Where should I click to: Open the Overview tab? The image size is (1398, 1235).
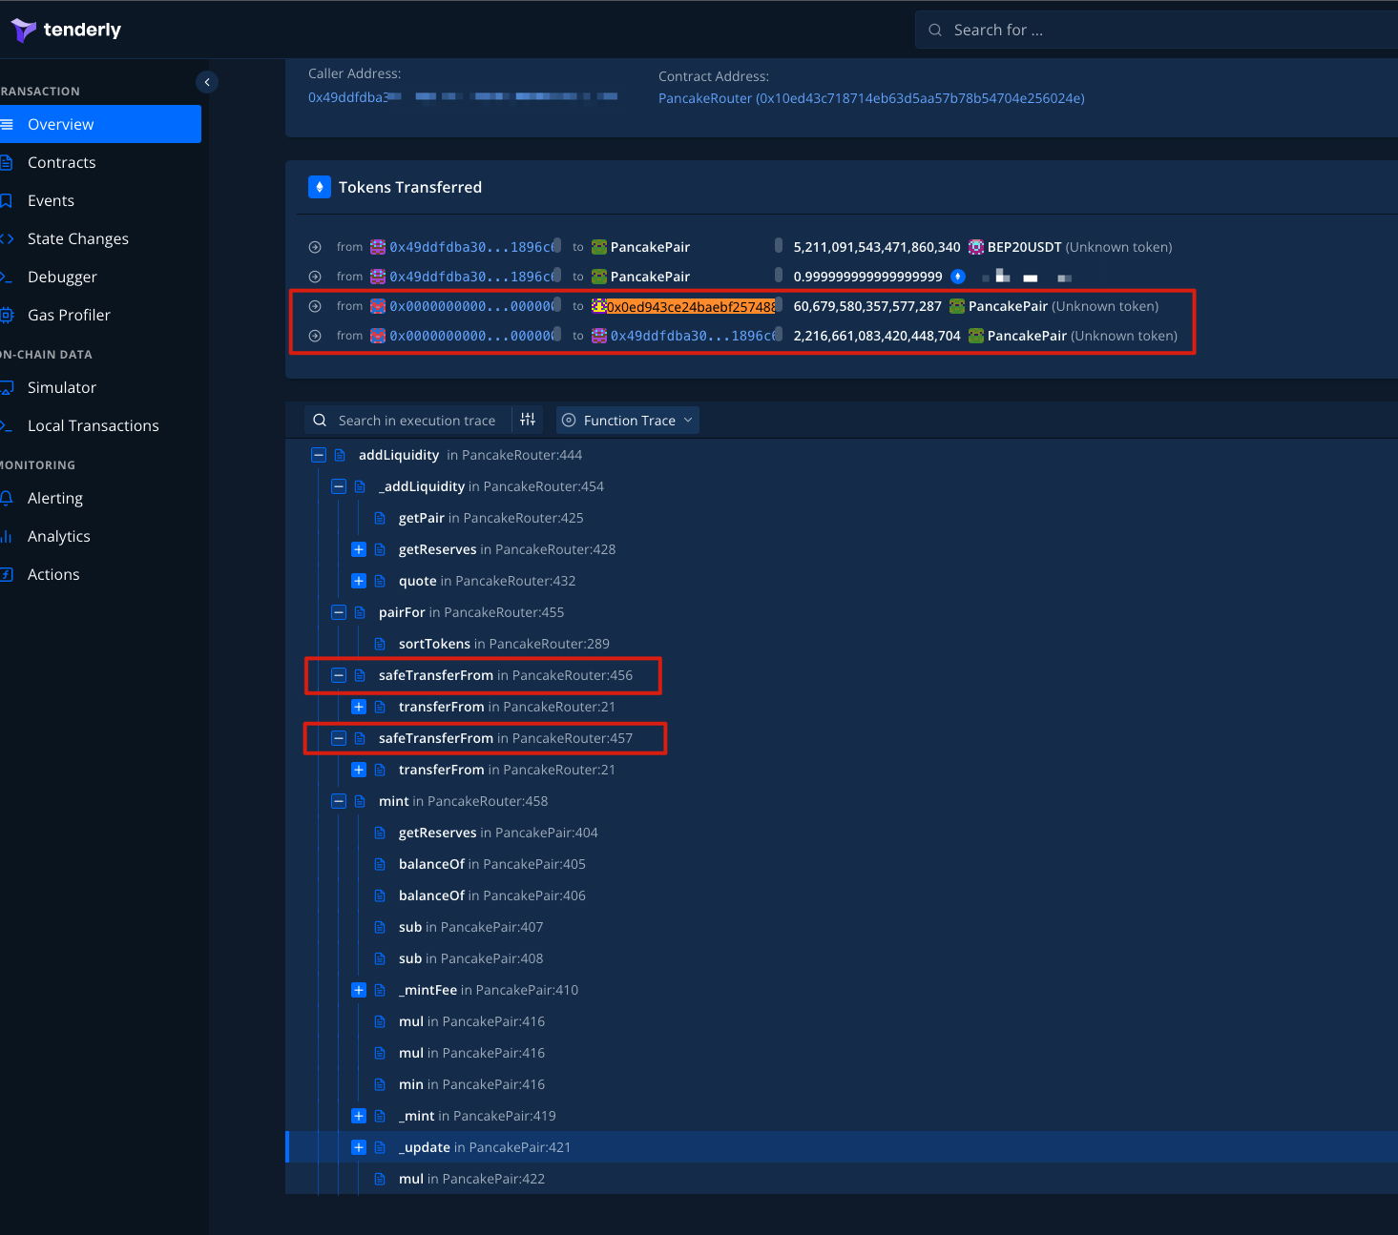point(100,124)
